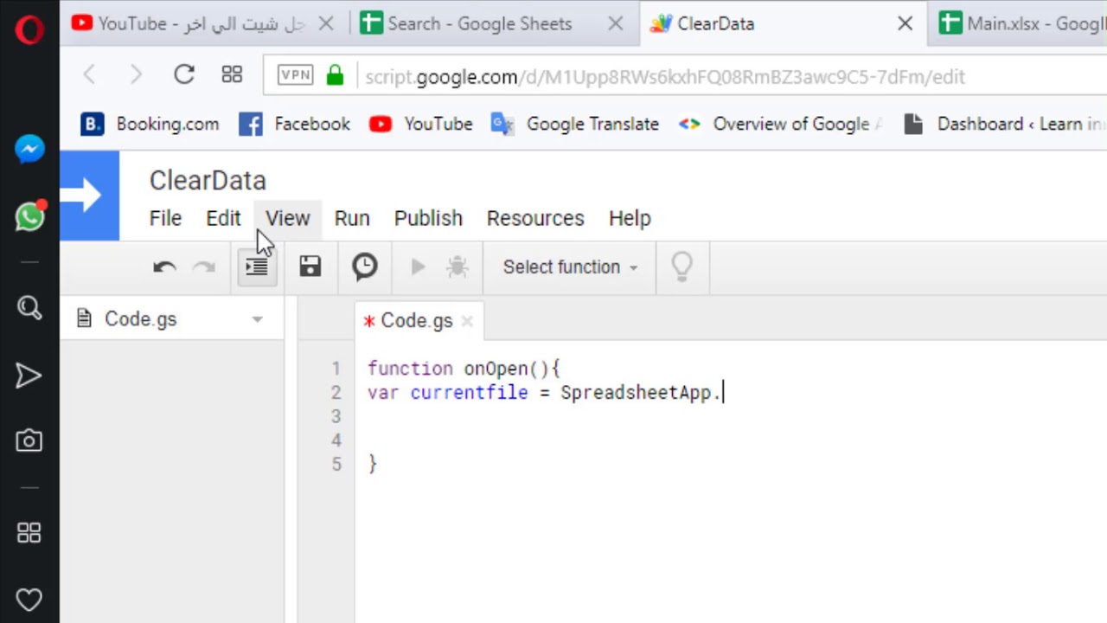Screen dimensions: 1107x623
Task: Click the Undo toolbar icon
Action: (x=164, y=267)
